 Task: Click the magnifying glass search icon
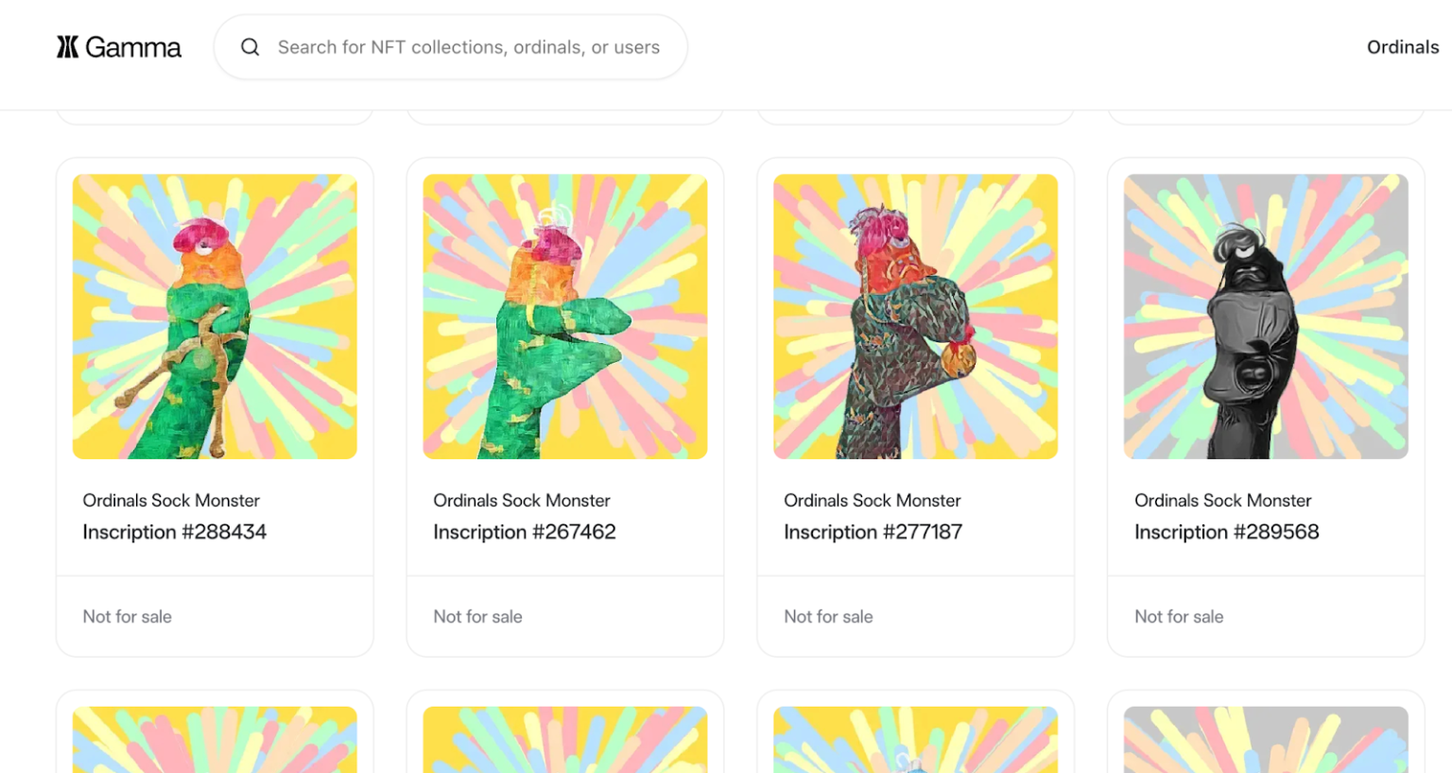click(250, 46)
